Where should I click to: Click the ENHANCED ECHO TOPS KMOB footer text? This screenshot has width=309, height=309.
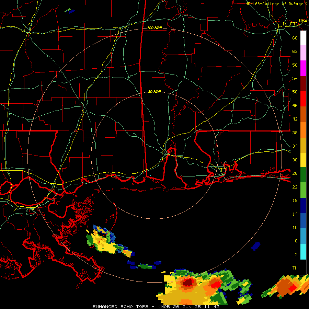point(156,307)
